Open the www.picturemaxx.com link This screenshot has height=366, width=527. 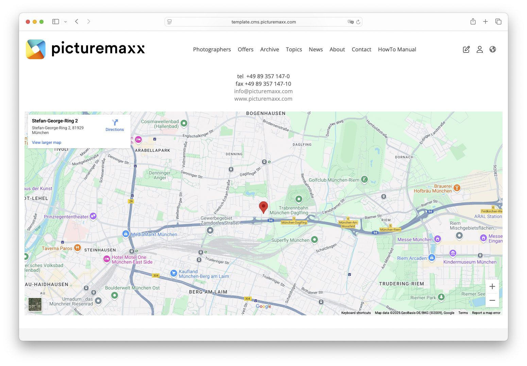pos(263,99)
